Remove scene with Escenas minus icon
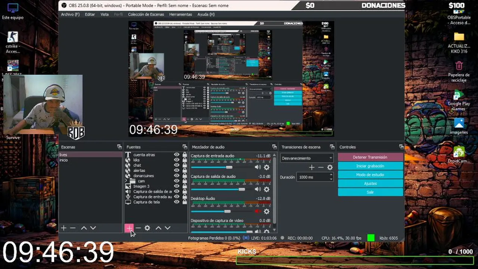Screen dimensions: 478x269 (x=73, y=228)
